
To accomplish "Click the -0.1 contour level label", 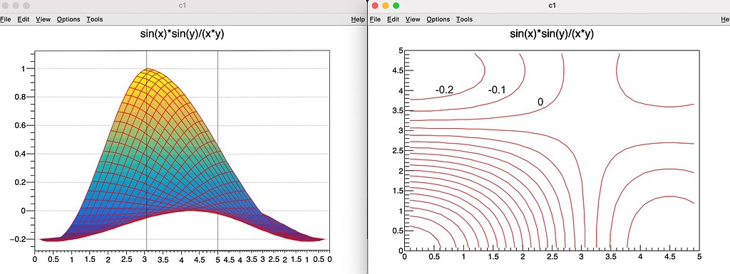I will [496, 90].
